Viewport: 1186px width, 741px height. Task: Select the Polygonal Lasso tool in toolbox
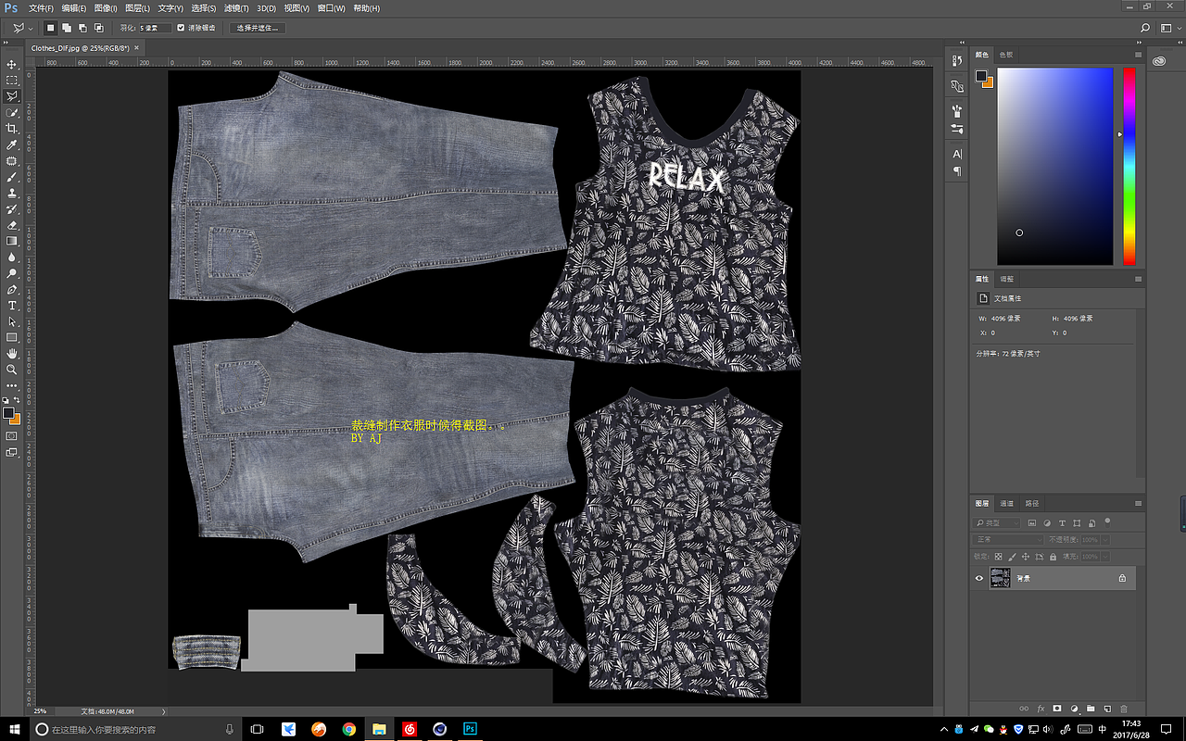(12, 96)
